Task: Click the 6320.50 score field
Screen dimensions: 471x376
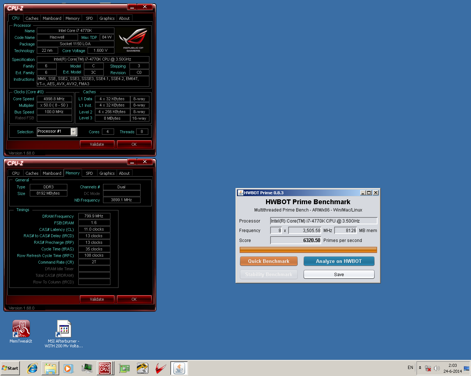Action: [x=296, y=240]
